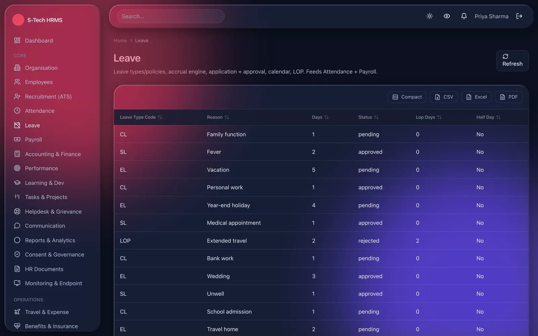This screenshot has width=538, height=336.
Task: Click the Reports & Analytics circle icon
Action: (x=17, y=240)
